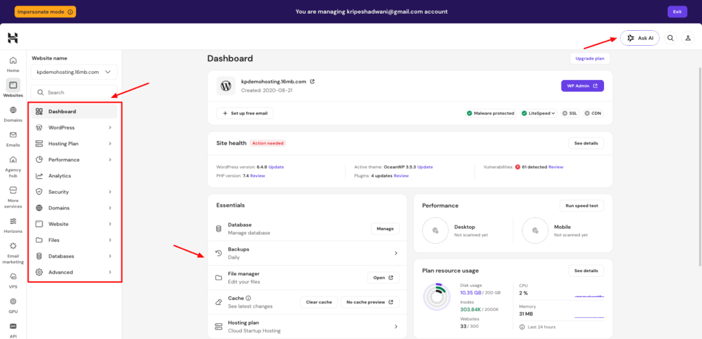The image size is (702, 339).
Task: Open Home in left rail
Action: 13,64
